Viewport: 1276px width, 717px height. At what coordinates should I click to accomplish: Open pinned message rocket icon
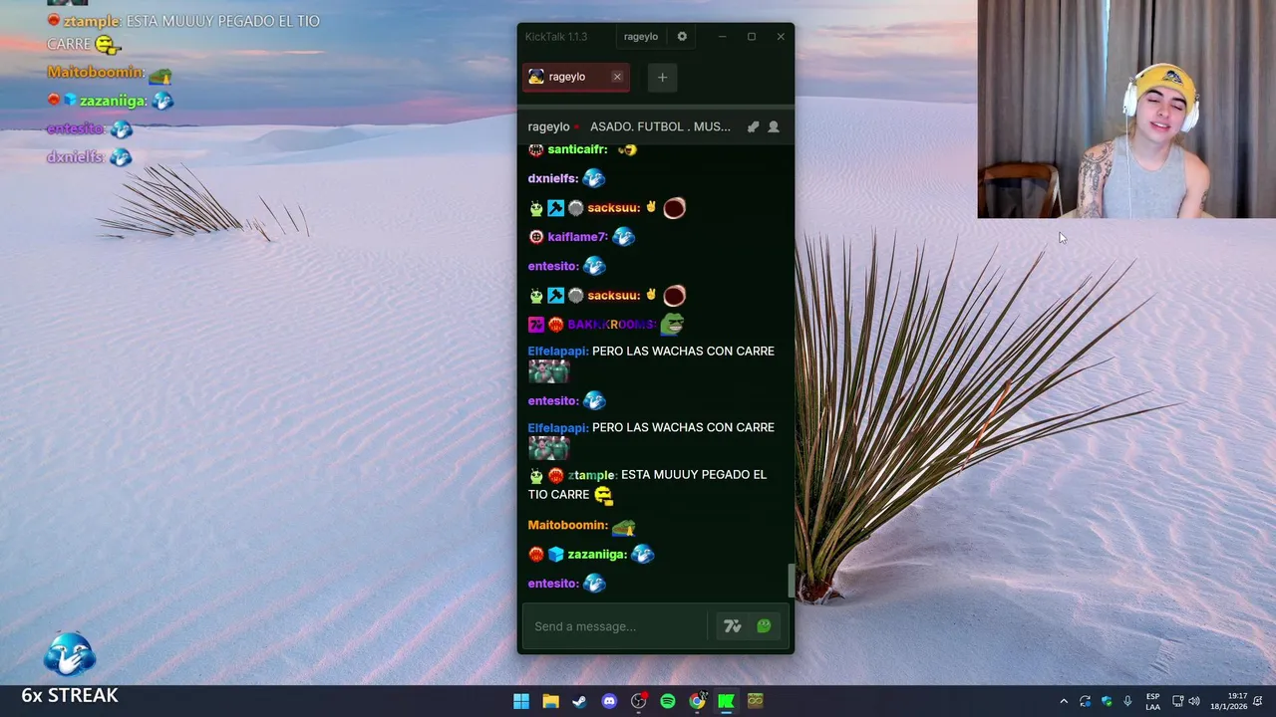coord(753,126)
